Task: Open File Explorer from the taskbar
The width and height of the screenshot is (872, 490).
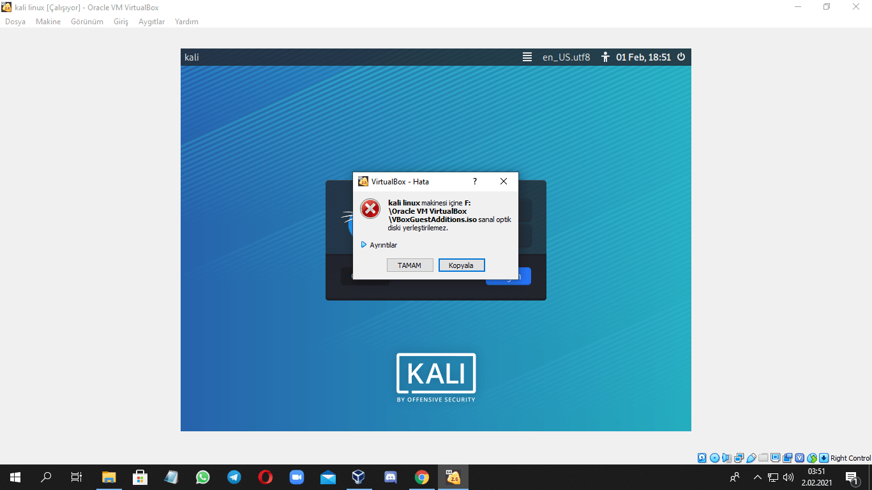Action: pyautogui.click(x=109, y=477)
